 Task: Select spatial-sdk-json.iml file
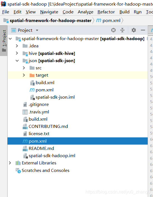[x=55, y=97]
